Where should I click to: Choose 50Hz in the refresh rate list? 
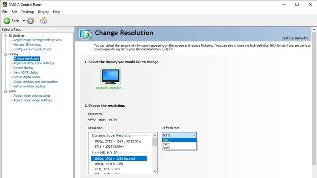click(179, 148)
